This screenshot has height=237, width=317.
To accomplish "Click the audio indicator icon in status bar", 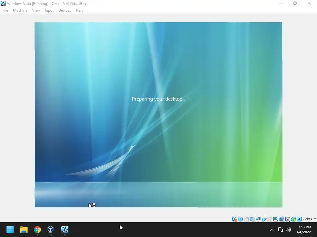I will (x=252, y=219).
